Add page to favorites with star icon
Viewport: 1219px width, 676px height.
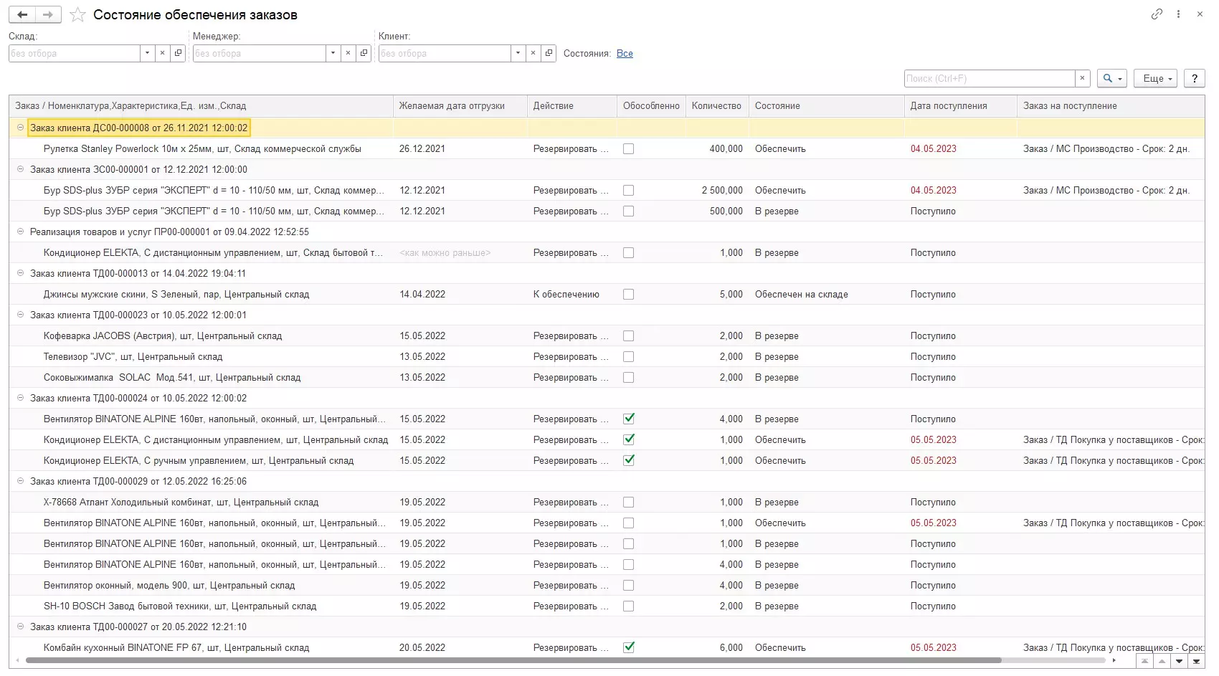[77, 15]
